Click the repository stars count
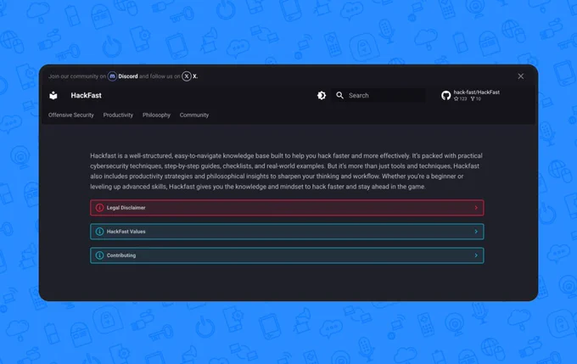The image size is (577, 364). [460, 98]
